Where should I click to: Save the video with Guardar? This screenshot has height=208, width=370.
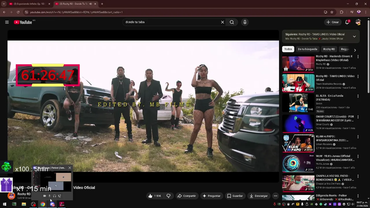235,196
